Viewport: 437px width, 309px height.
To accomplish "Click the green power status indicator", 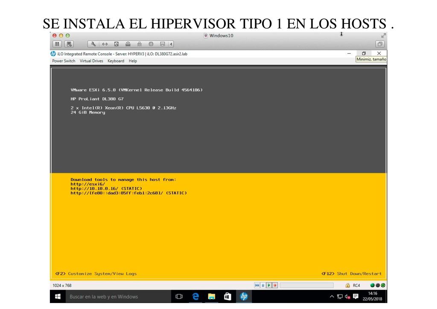I will (383, 286).
